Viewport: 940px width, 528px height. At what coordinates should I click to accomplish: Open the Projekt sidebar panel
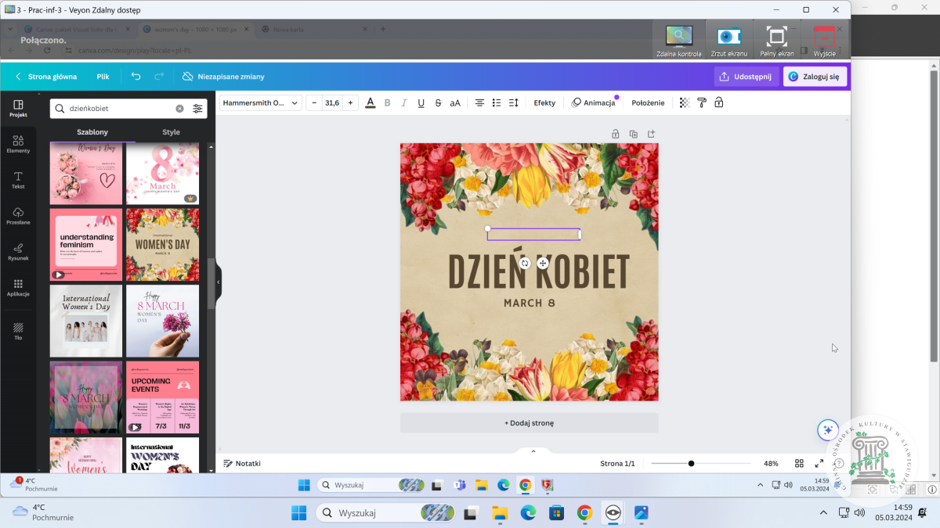pos(18,109)
